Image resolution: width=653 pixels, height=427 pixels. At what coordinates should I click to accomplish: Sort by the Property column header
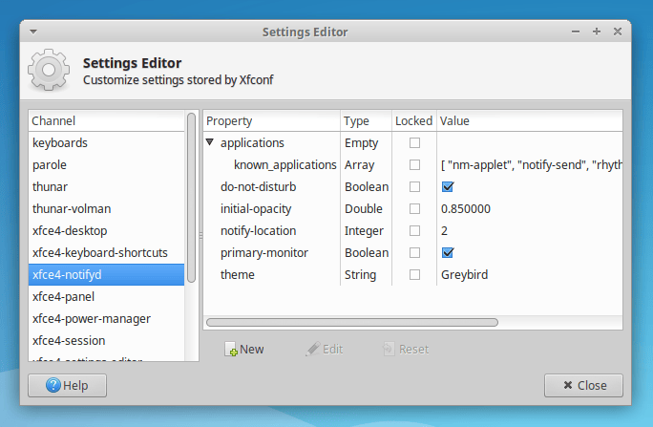point(271,121)
